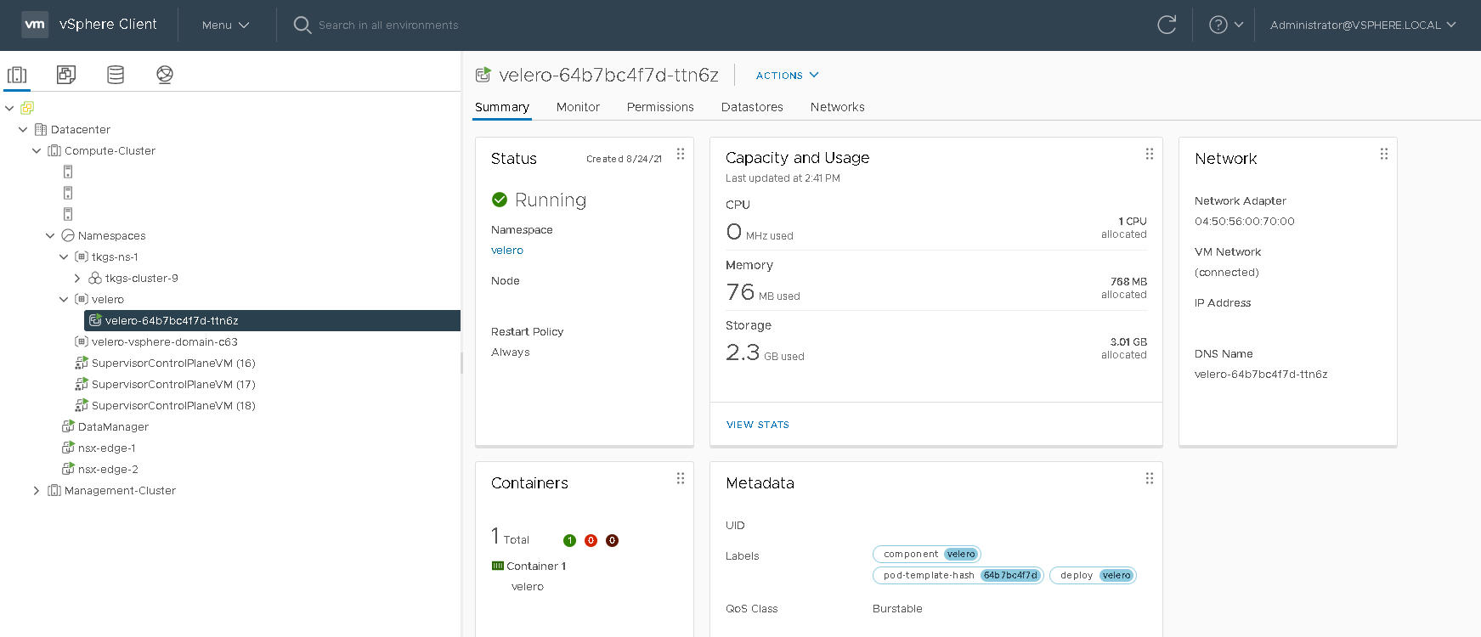Viewport: 1481px width, 637px height.
Task: Open the Storage view icon
Action: [116, 75]
